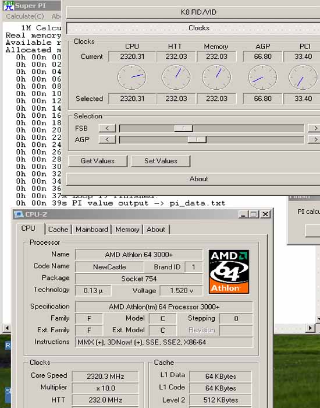This screenshot has height=408, width=320.
Task: Click the Code Name value NewCastle
Action: pos(109,267)
